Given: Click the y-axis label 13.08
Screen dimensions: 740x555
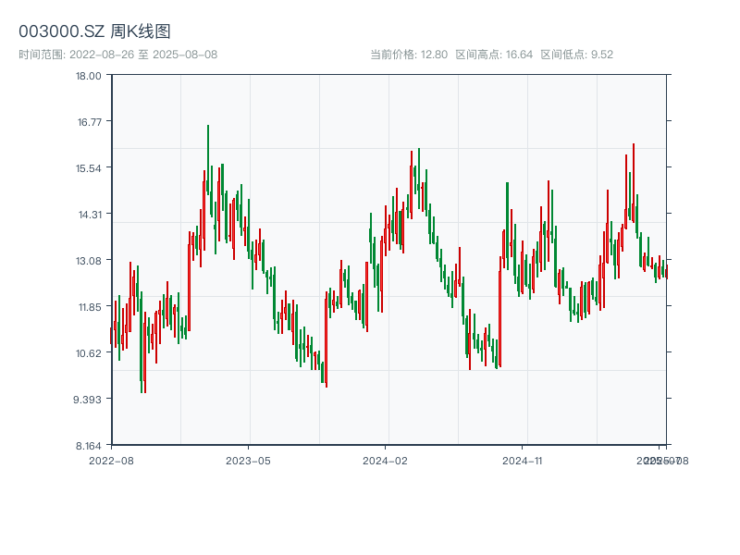Looking at the screenshot, I should (x=89, y=261).
